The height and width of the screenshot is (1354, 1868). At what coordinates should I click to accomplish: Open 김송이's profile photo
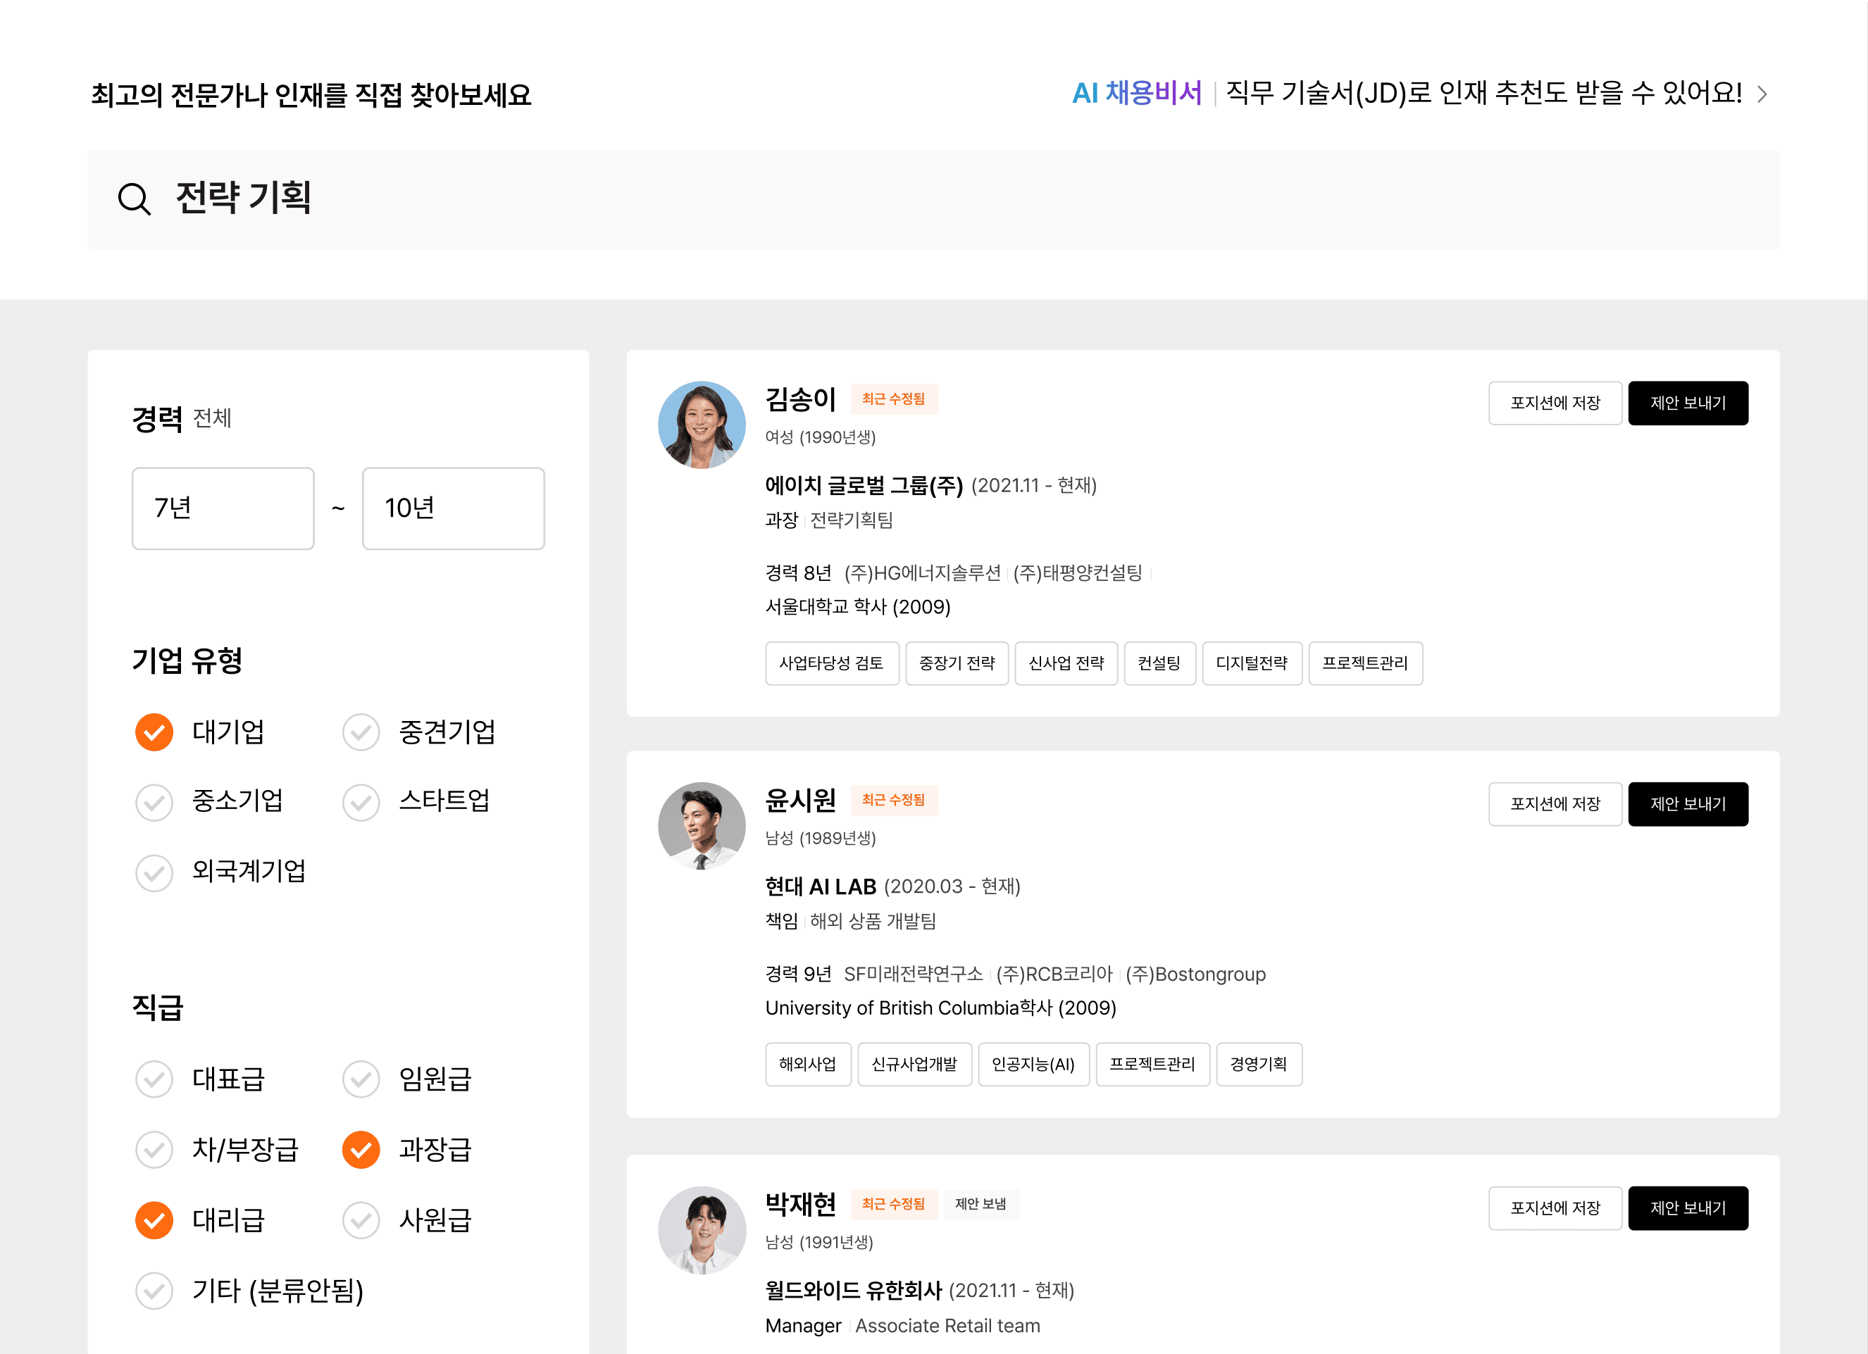coord(701,425)
